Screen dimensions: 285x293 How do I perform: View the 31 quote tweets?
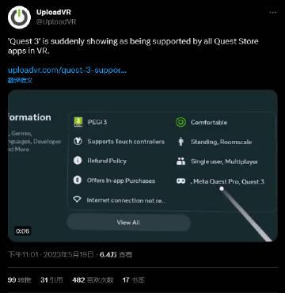pyautogui.click(x=51, y=280)
